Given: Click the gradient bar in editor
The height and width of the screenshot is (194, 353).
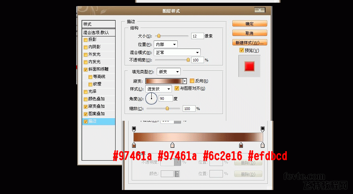Looking at the screenshot, I should 198,137.
